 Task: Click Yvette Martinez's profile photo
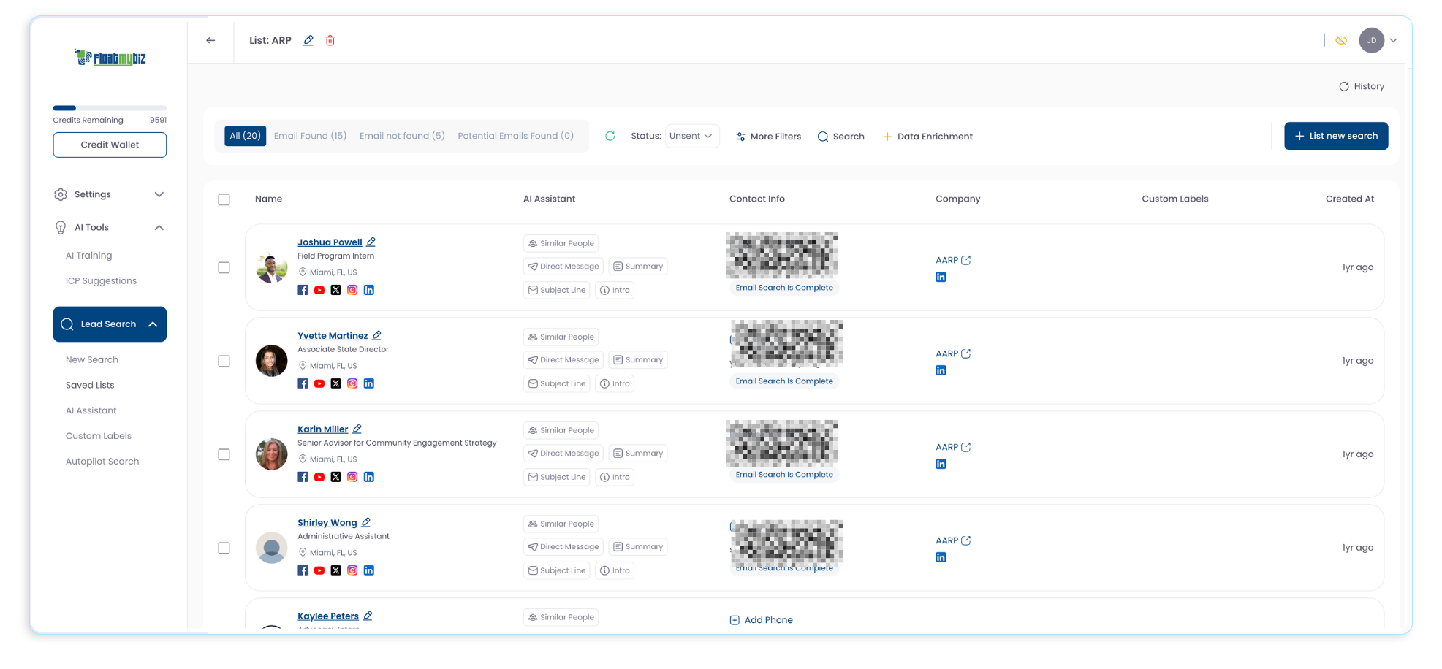click(x=271, y=361)
